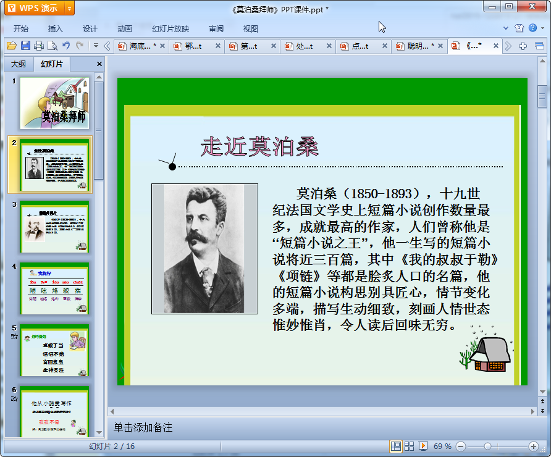Click the zoom slider handle
Viewport: 551px width, 457px height.
[487, 446]
